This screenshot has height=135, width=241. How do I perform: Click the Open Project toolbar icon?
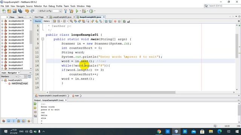pos(15,11)
